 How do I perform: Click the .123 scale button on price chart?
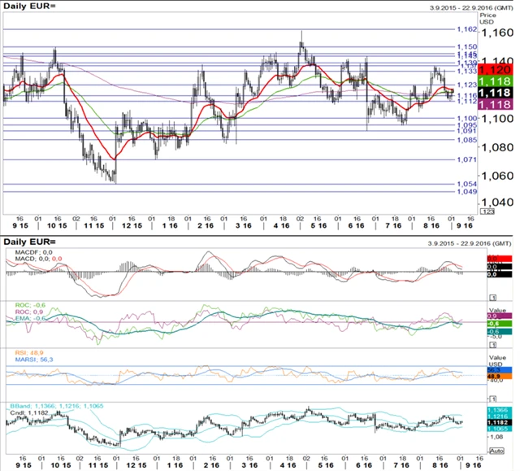pos(487,212)
